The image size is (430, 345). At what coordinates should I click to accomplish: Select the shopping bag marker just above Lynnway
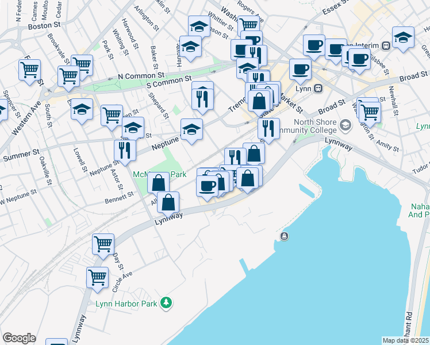click(x=168, y=202)
